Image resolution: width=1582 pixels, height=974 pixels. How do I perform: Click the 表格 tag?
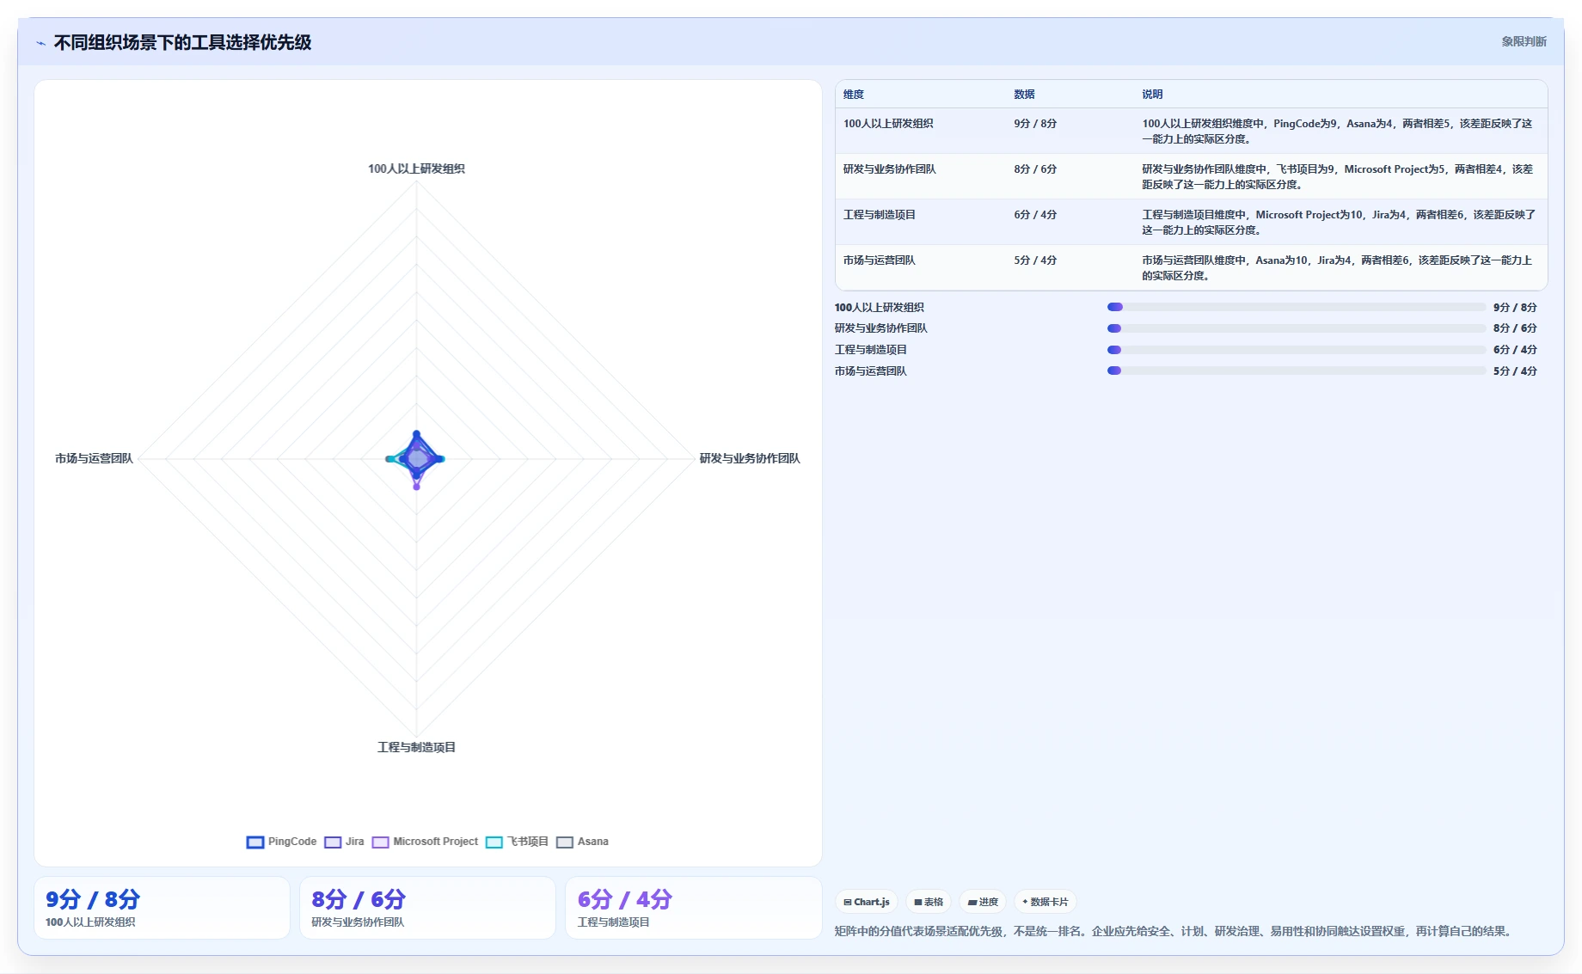coord(929,902)
